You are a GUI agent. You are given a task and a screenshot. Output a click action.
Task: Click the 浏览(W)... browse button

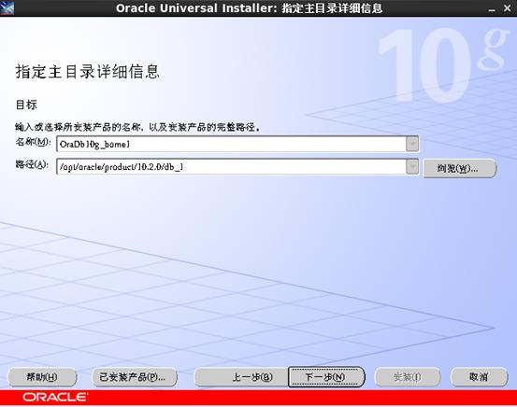[459, 168]
